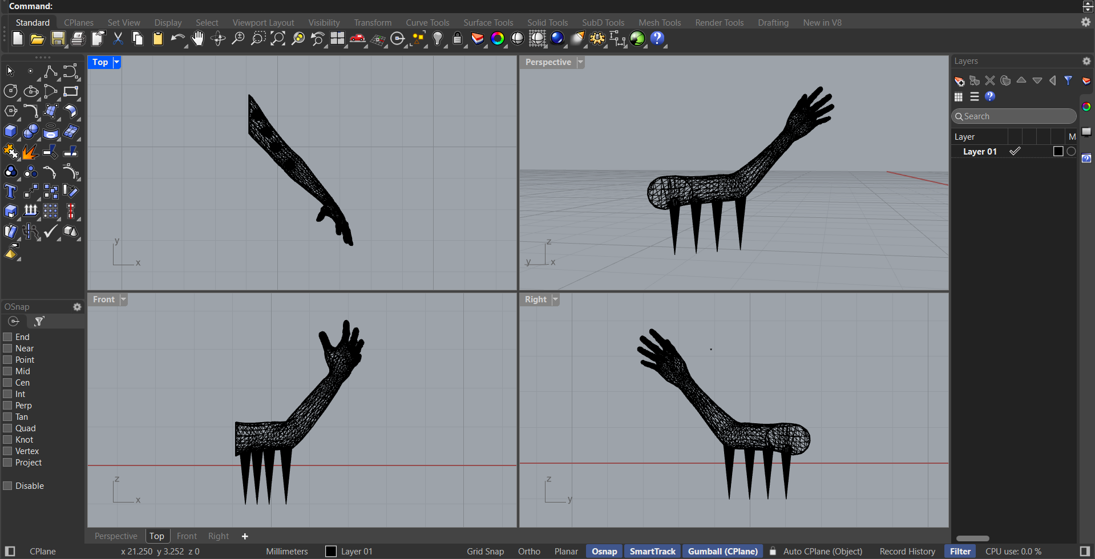Click the Layers filter funnel icon
This screenshot has height=559, width=1095.
(x=1068, y=80)
